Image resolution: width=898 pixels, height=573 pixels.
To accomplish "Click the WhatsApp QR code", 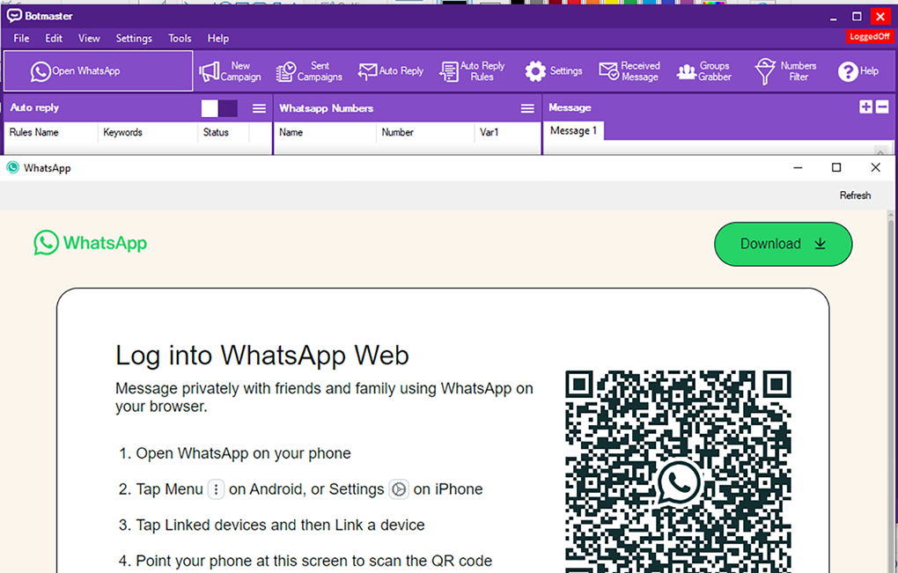I will (x=678, y=471).
